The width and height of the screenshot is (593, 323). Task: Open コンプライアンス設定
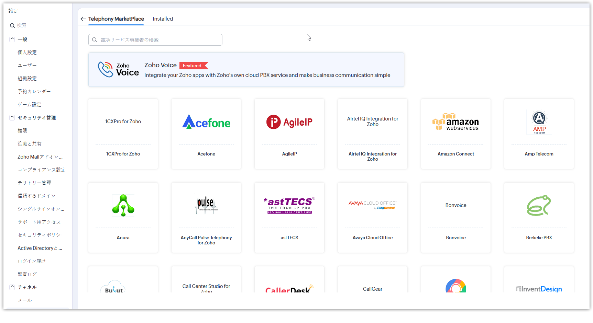42,170
